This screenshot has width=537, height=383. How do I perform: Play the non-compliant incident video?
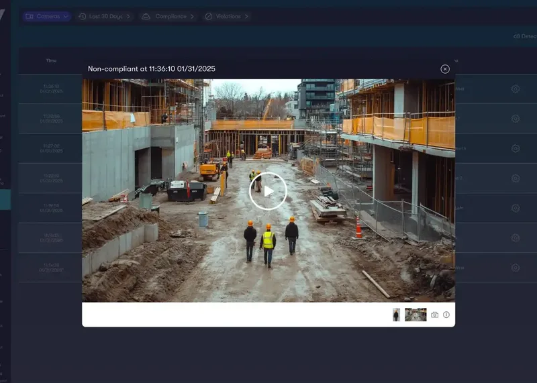tap(268, 191)
